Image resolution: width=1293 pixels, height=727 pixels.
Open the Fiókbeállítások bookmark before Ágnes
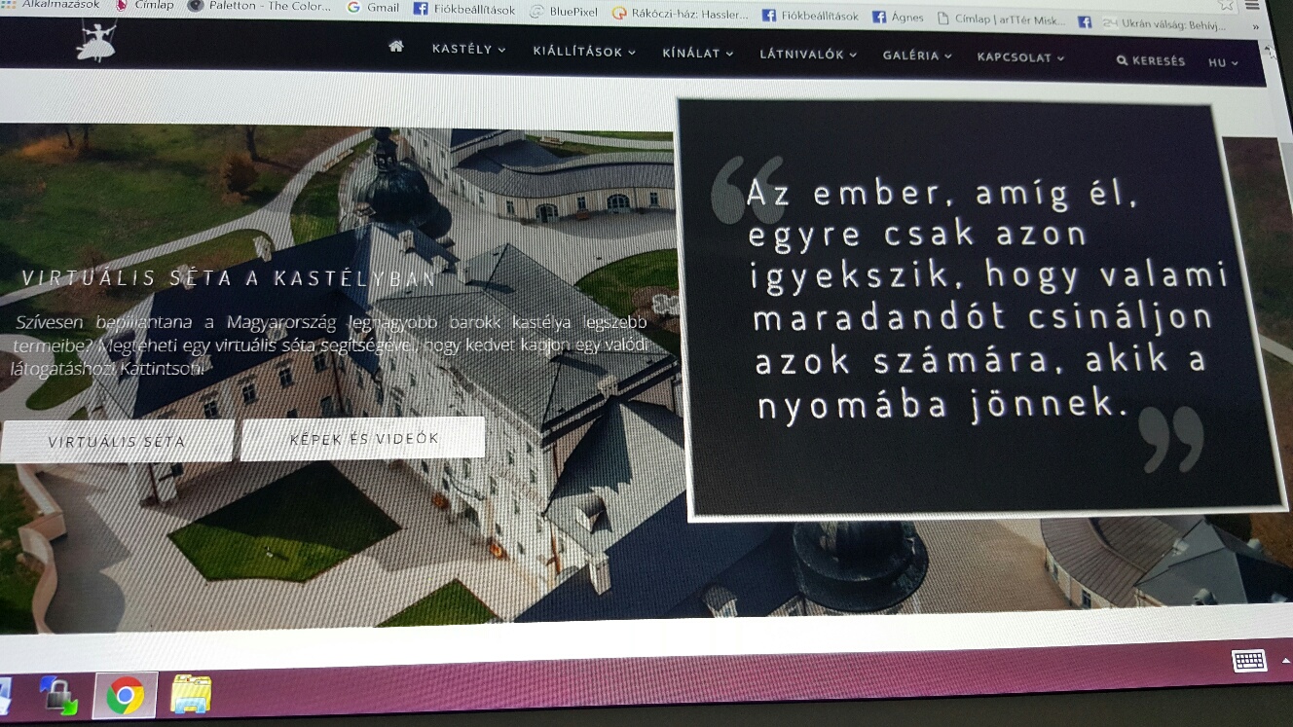pyautogui.click(x=810, y=16)
